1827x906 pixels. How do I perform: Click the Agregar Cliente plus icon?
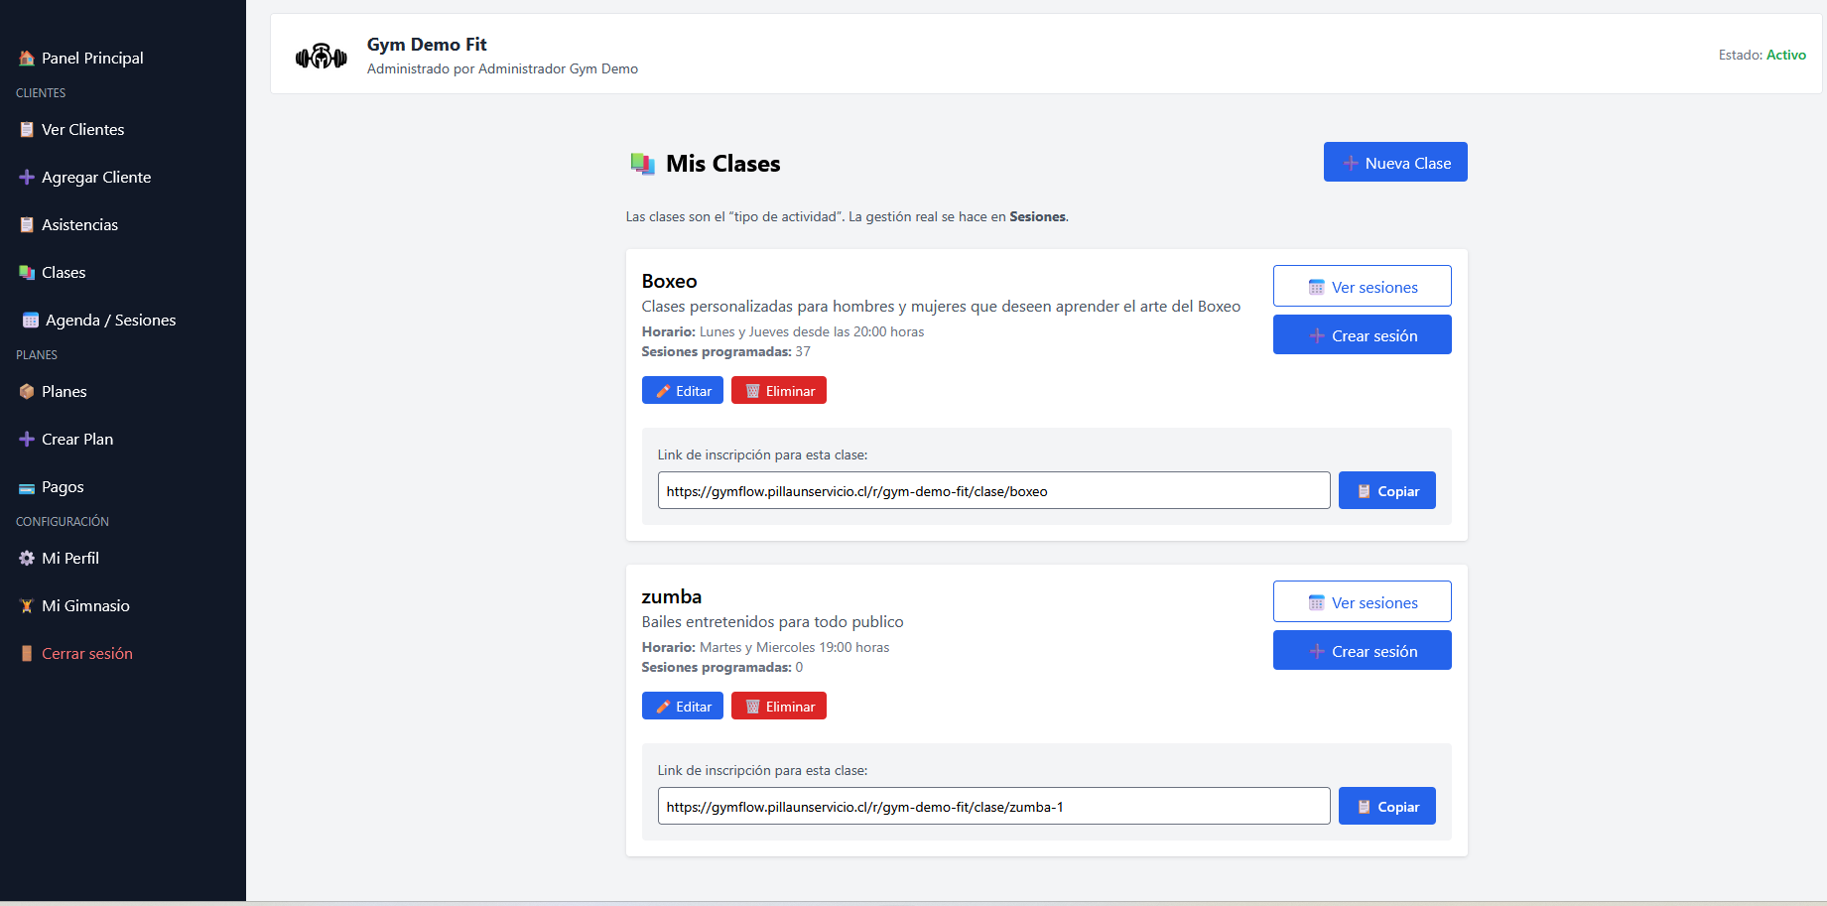pyautogui.click(x=27, y=178)
